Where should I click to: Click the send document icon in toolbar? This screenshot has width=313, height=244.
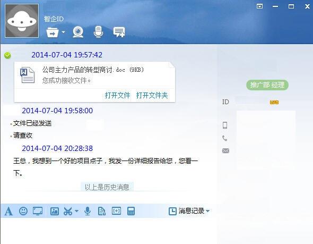[102, 211]
